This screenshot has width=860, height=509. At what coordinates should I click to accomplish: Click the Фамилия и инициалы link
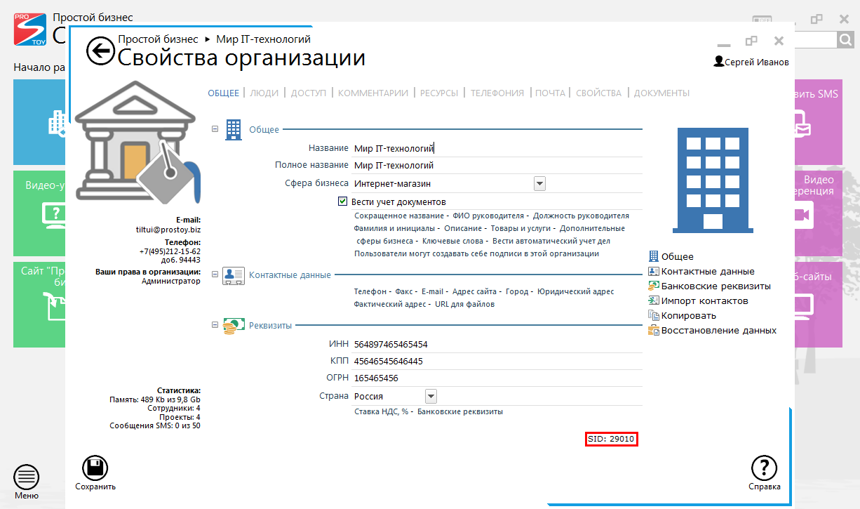tap(396, 228)
